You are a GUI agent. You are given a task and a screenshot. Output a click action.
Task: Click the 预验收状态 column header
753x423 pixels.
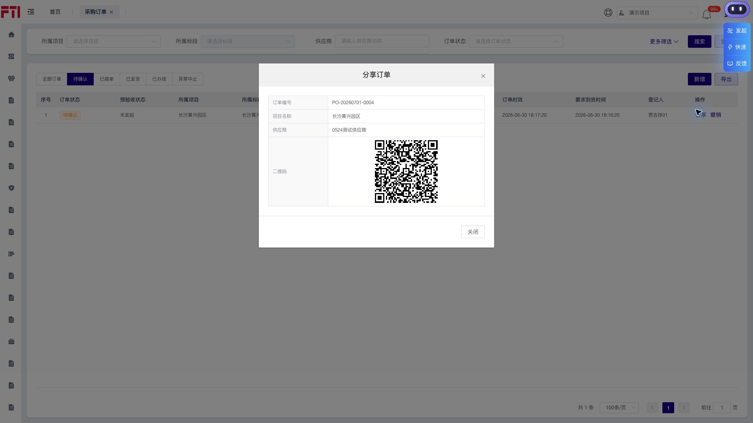click(x=133, y=100)
